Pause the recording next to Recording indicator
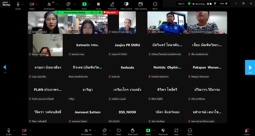Image resolution: width=255 pixels, height=136 pixels. (x=208, y=4)
